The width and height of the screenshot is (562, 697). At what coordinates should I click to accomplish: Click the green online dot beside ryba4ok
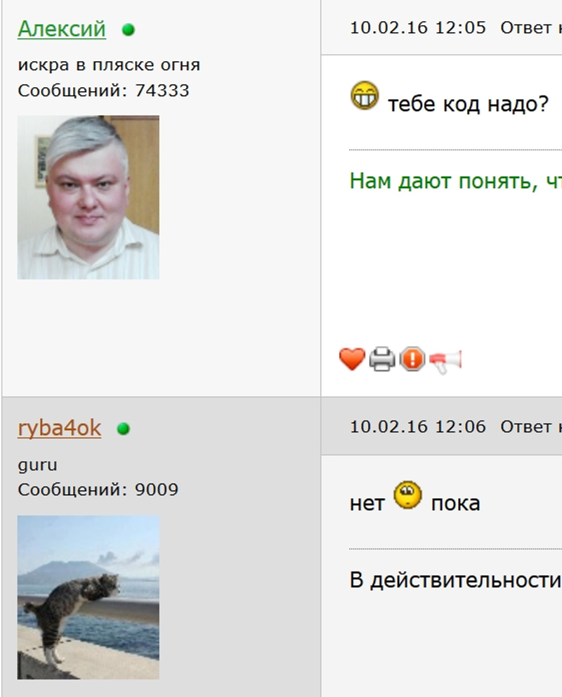point(123,429)
